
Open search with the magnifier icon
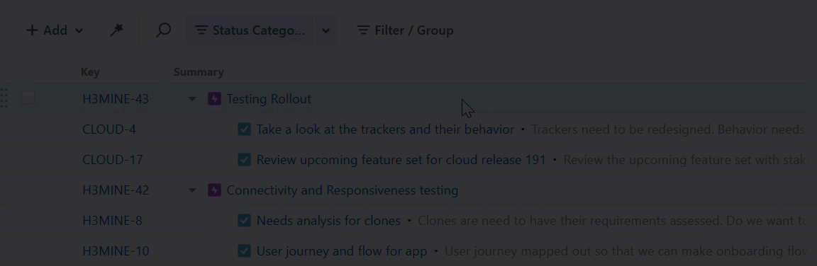click(x=164, y=30)
